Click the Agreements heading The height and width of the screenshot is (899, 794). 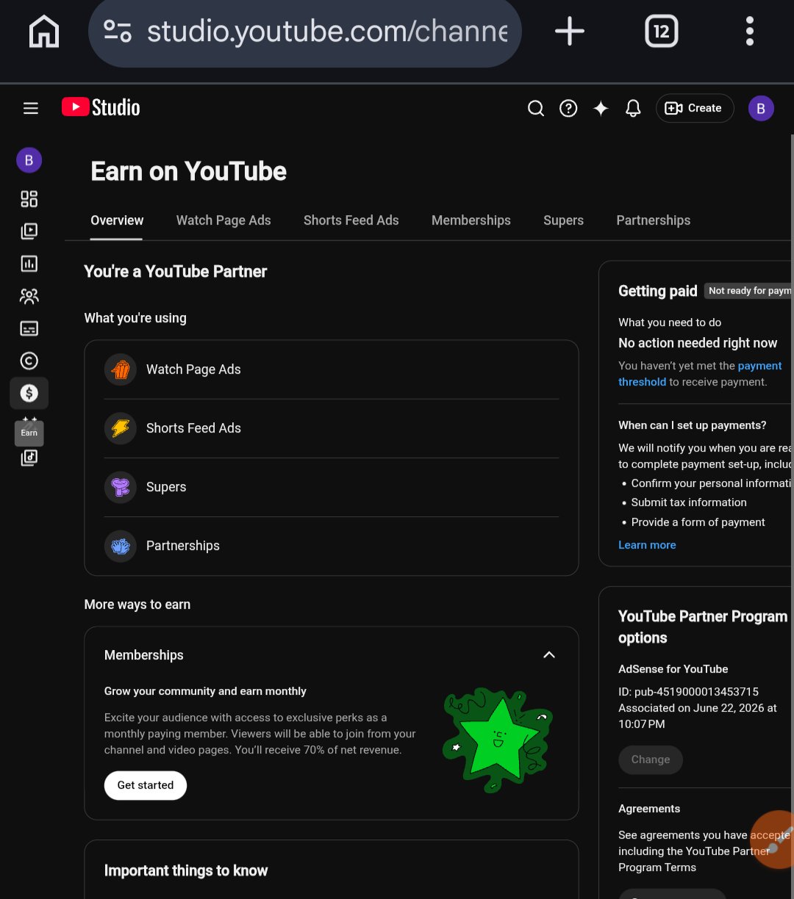coord(649,809)
